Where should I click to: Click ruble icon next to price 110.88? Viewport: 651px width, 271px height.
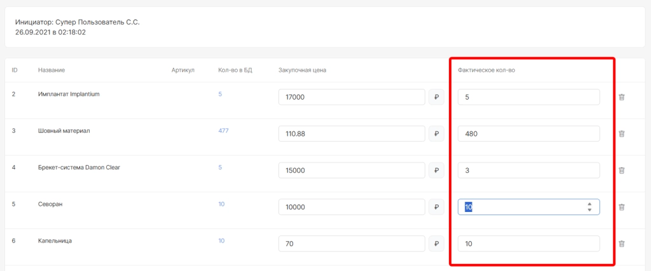(437, 134)
